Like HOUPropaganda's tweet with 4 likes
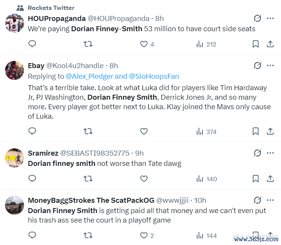Viewport: 281px width, 245px height. coord(144,44)
